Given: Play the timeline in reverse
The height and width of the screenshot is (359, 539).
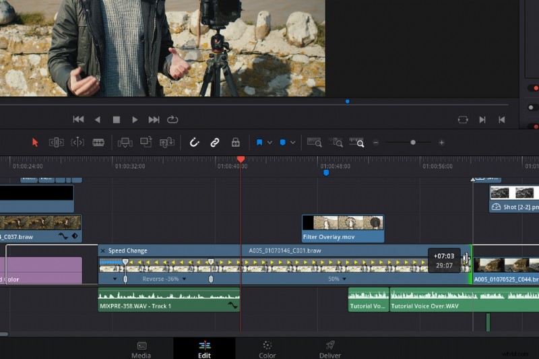Looking at the screenshot, I should point(98,119).
